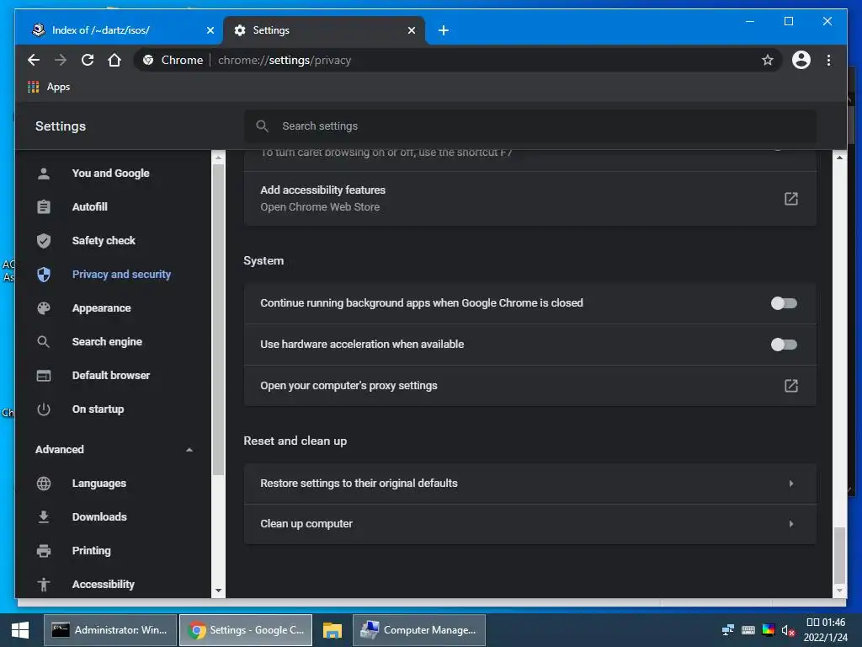
Task: Focus the Search settings field
Action: (x=530, y=126)
